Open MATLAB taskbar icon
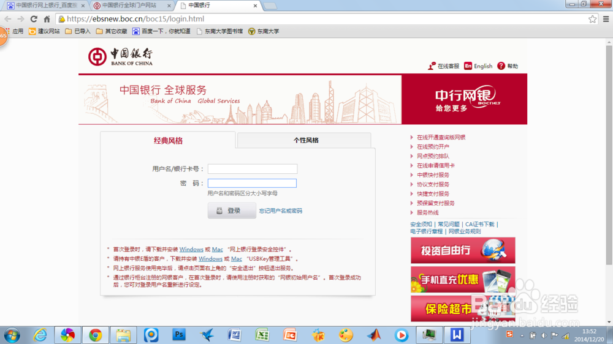This screenshot has width=613, height=344. pos(374,335)
